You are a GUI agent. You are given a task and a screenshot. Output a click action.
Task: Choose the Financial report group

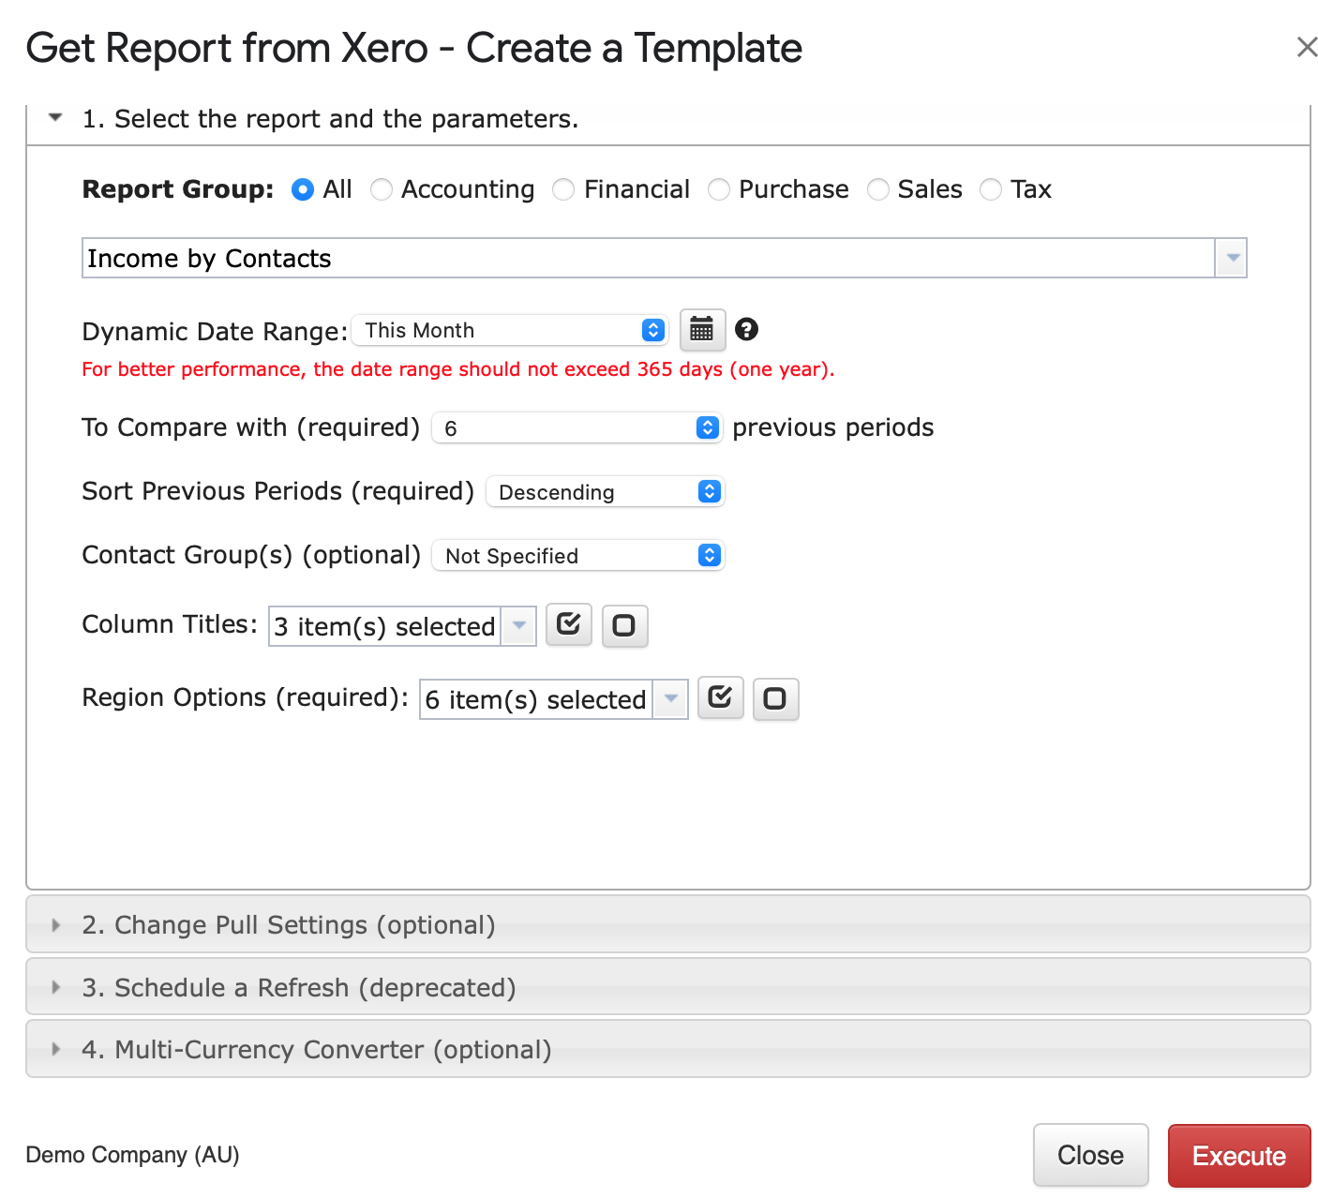pyautogui.click(x=563, y=189)
